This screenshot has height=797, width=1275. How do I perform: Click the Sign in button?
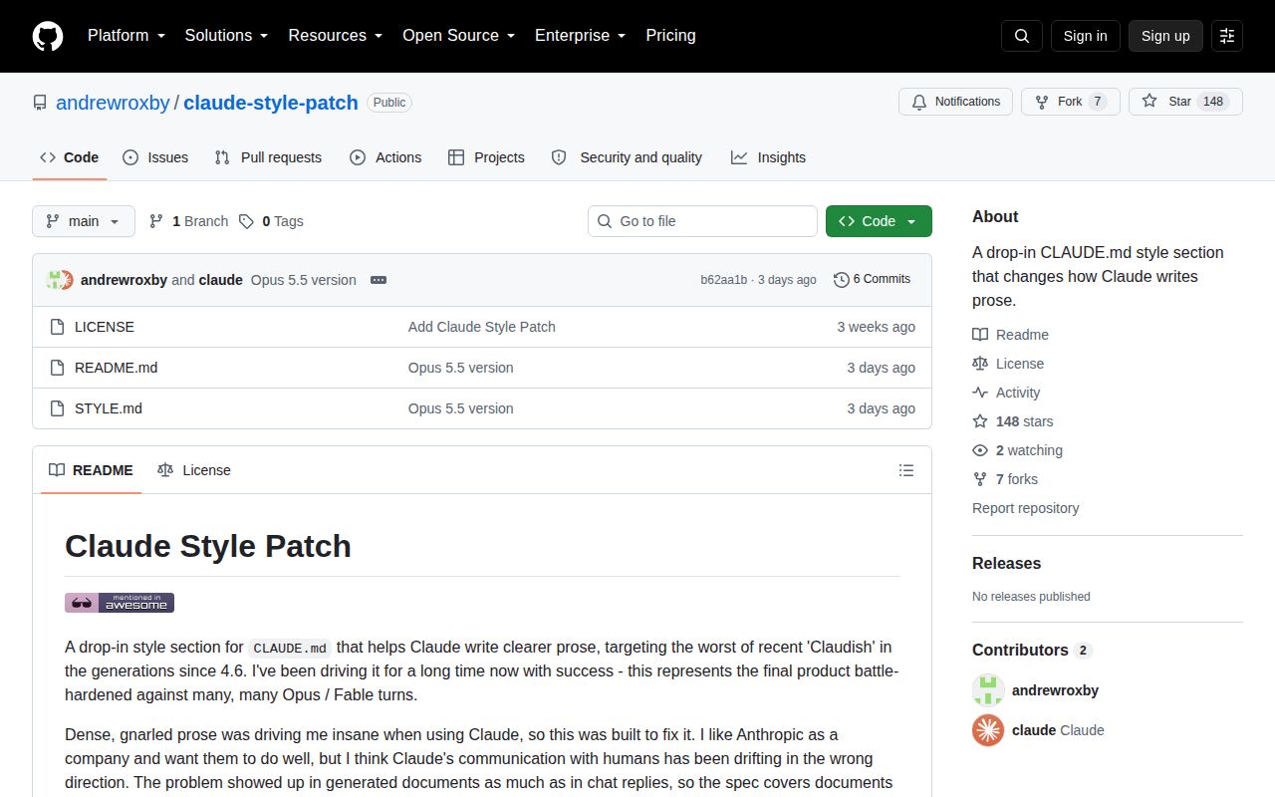[x=1086, y=36]
